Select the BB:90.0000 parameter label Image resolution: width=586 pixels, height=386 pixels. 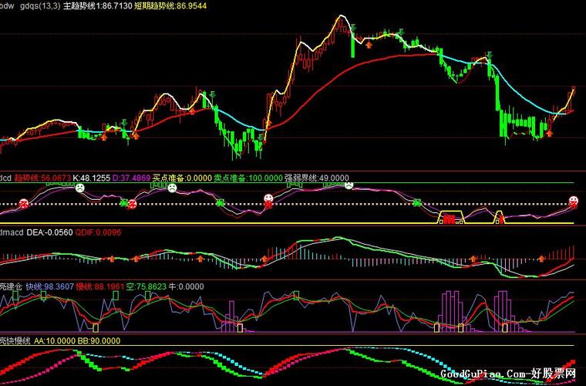click(x=99, y=341)
